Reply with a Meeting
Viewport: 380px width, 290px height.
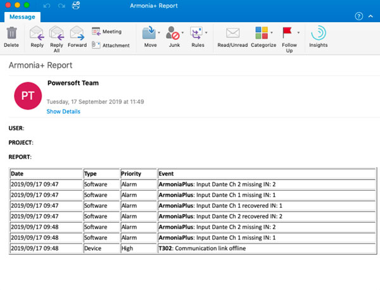[x=106, y=32]
